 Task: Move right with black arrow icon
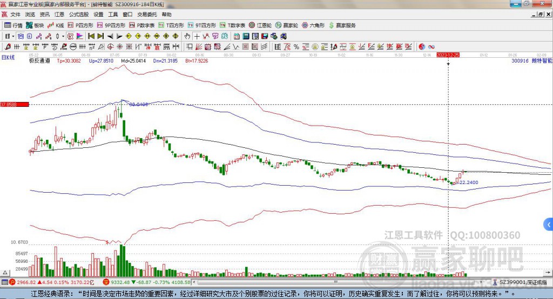(119, 36)
